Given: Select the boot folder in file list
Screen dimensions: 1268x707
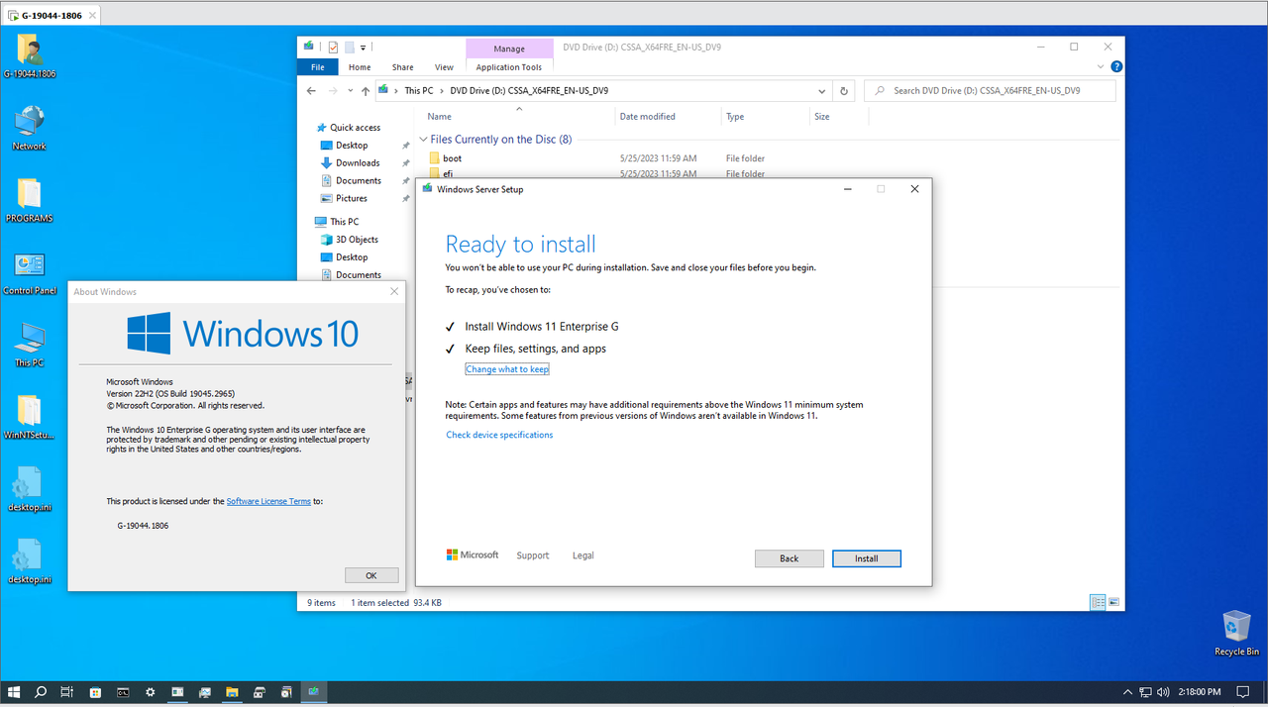Looking at the screenshot, I should 452,158.
